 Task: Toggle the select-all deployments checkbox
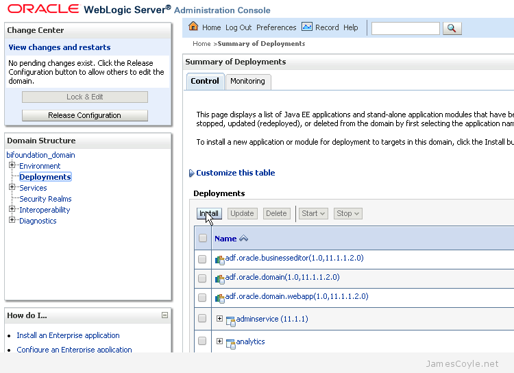coord(203,238)
